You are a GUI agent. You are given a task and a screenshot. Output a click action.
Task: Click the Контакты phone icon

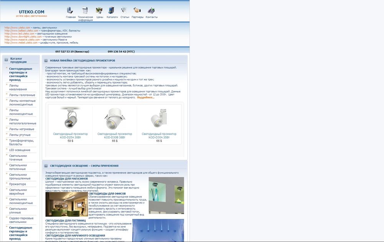(151, 10)
